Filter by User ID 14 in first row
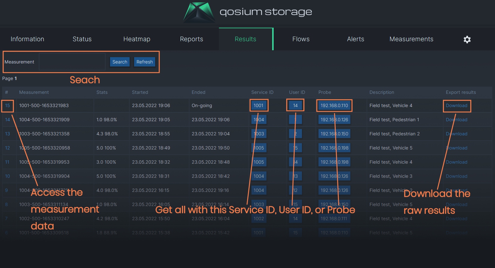The width and height of the screenshot is (495, 268). tap(295, 106)
